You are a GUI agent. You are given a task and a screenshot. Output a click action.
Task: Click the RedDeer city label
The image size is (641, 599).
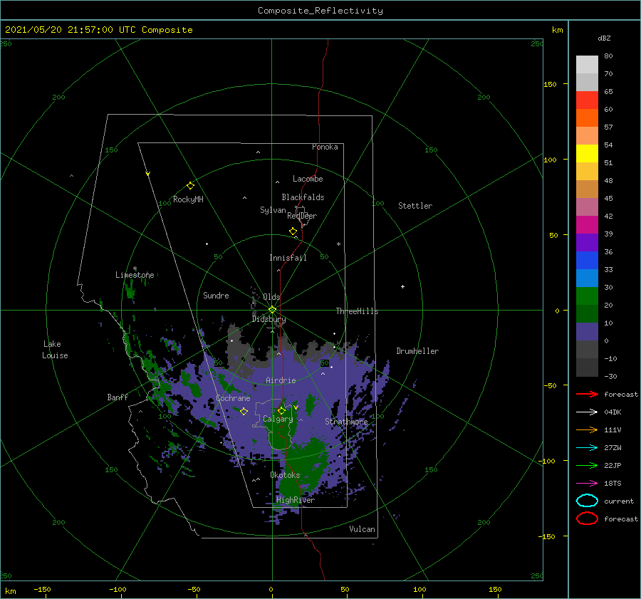pyautogui.click(x=302, y=216)
